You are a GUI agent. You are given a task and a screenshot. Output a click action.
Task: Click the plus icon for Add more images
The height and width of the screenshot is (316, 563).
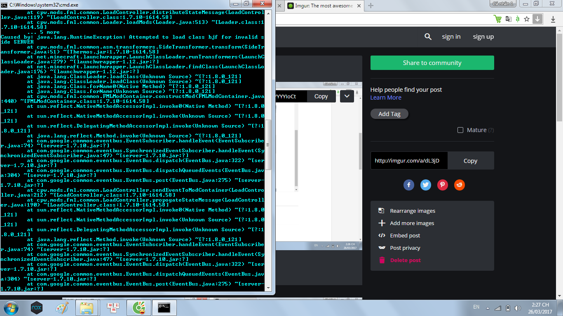click(x=381, y=223)
